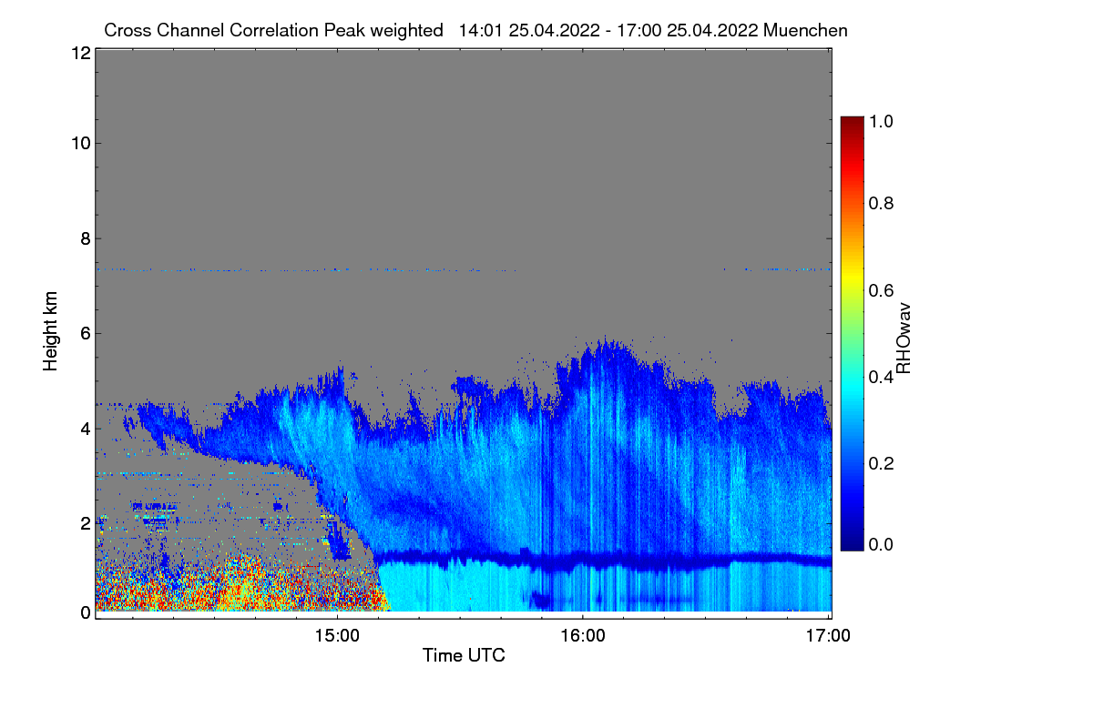This screenshot has width=1093, height=728.
Task: Click the colorbar 0.4 value label
Action: point(883,378)
